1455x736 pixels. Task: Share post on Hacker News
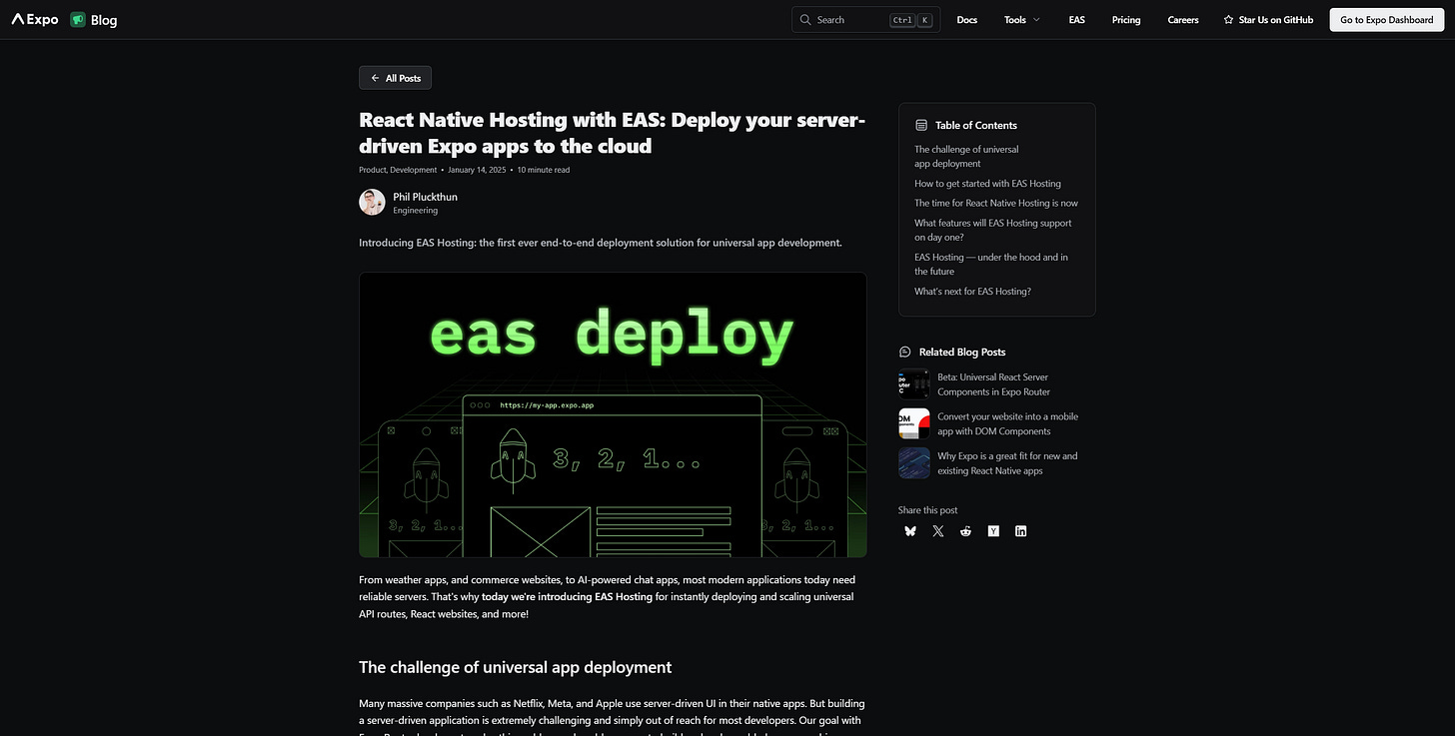[993, 531]
